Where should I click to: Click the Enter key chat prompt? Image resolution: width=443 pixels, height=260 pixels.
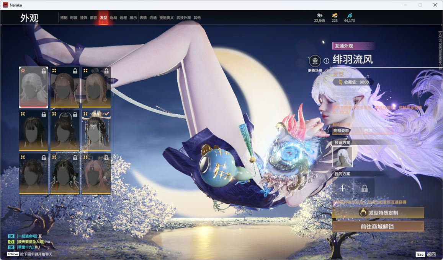(x=29, y=254)
